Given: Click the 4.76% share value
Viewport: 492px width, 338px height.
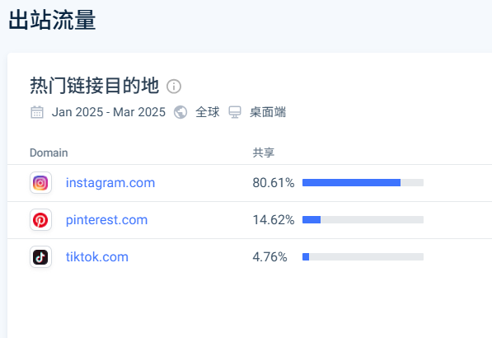Looking at the screenshot, I should coord(269,256).
